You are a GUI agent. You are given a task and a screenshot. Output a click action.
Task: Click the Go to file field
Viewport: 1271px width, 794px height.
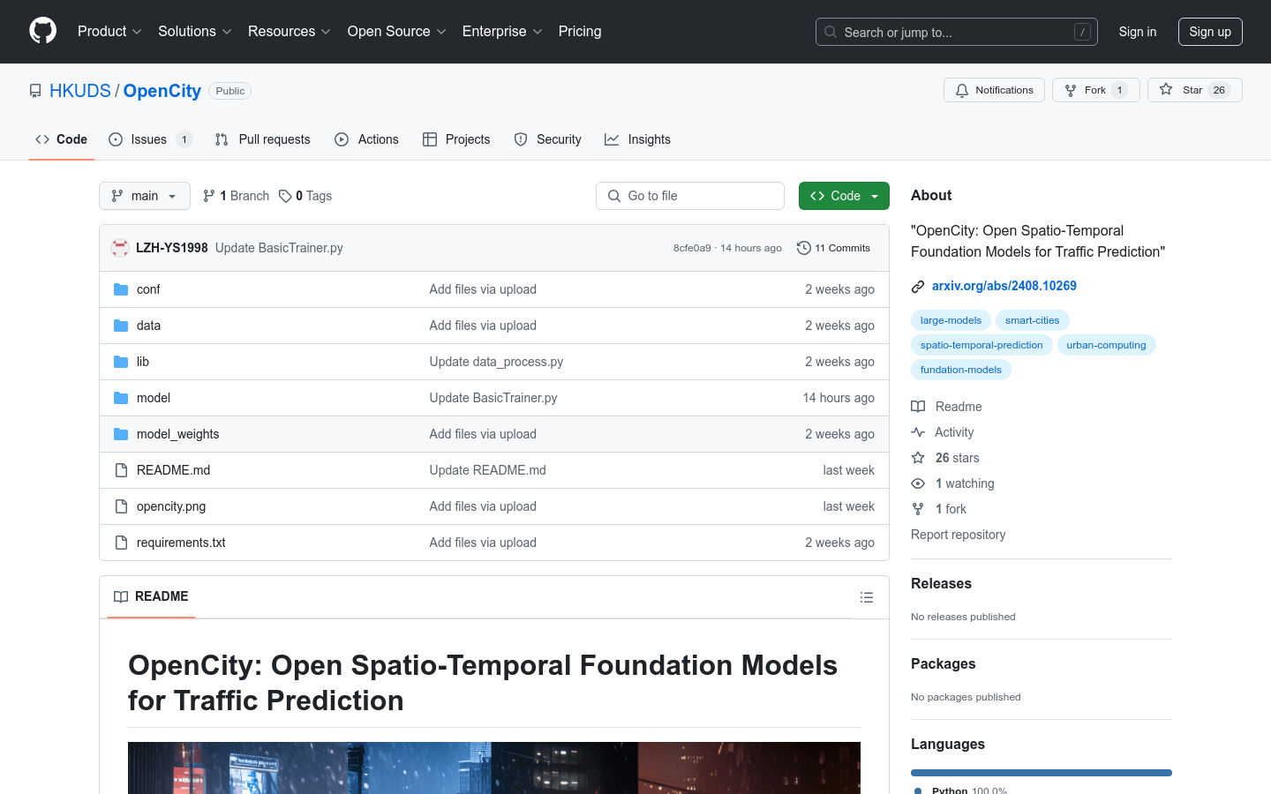690,196
